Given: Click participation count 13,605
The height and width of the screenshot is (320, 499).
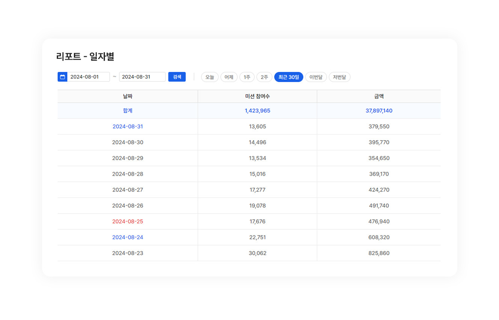Looking at the screenshot, I should click(258, 127).
